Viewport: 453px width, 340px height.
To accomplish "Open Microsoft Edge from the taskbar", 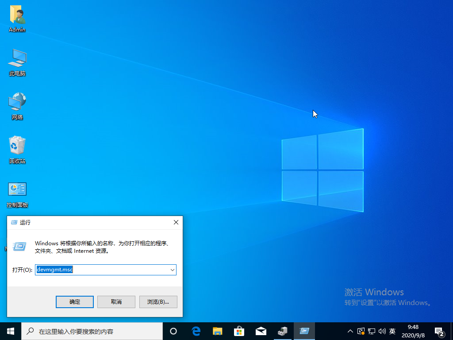I will pyautogui.click(x=196, y=331).
